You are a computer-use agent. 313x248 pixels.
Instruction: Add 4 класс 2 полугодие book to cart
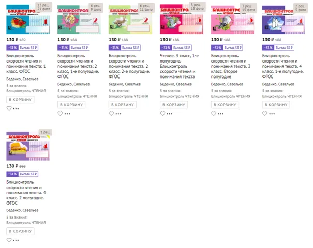click(x=20, y=231)
